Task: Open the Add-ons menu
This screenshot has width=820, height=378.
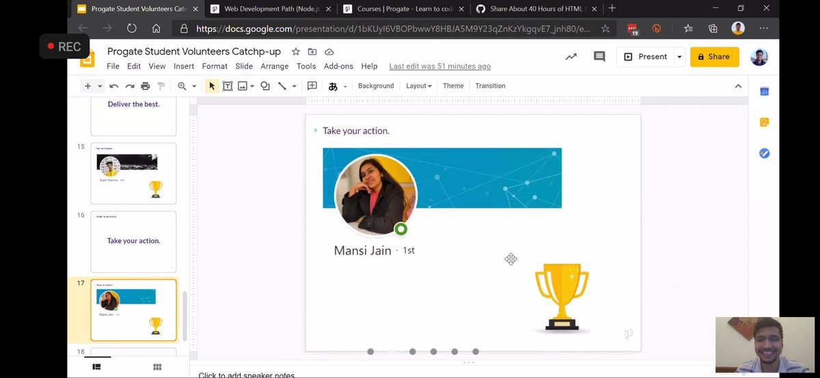Action: click(x=338, y=66)
